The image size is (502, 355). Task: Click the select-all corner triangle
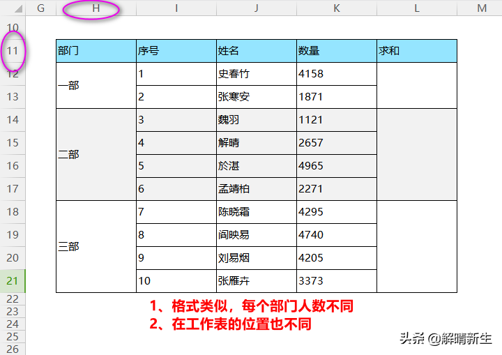pos(18,8)
